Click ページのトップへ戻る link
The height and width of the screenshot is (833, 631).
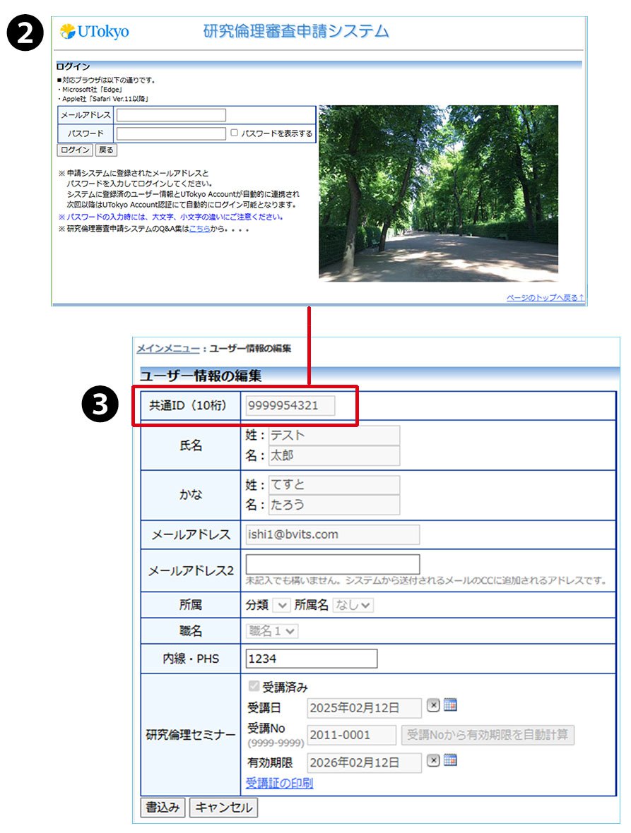coord(545,297)
